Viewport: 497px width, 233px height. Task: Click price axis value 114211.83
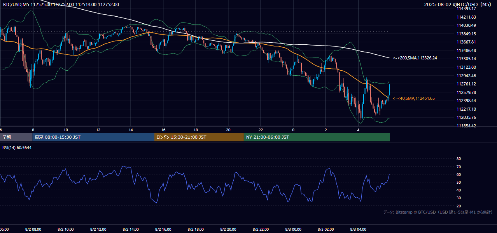[x=466, y=17]
